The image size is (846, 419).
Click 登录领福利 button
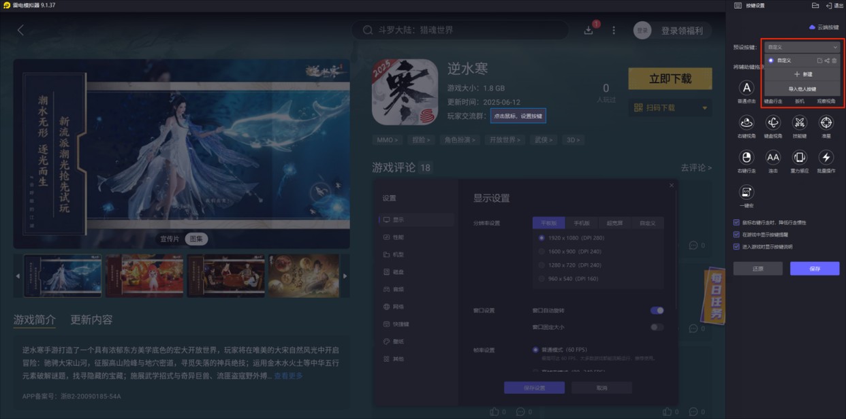683,31
